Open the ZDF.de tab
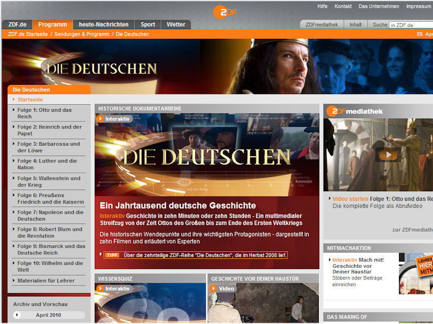 [x=17, y=24]
